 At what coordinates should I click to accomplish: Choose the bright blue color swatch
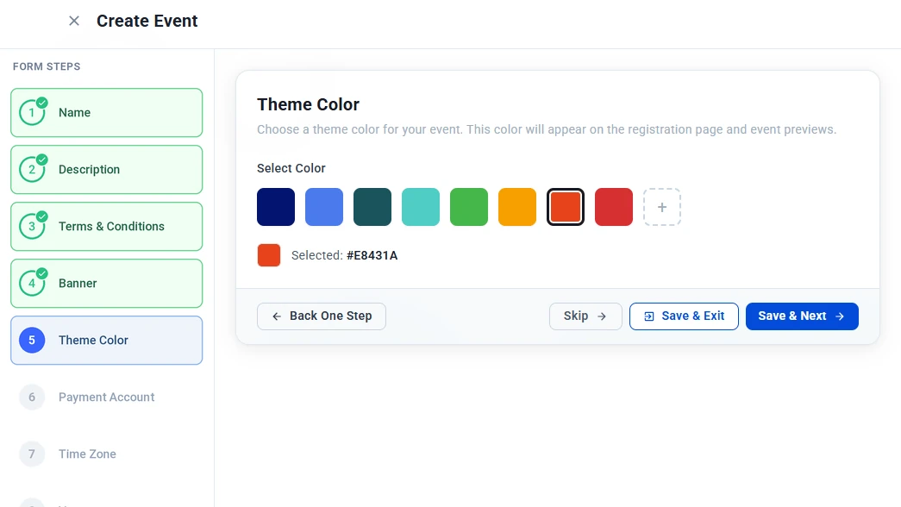pyautogui.click(x=324, y=207)
